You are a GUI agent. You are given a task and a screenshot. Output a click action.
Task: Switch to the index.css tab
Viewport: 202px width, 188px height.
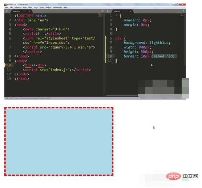click(x=122, y=12)
